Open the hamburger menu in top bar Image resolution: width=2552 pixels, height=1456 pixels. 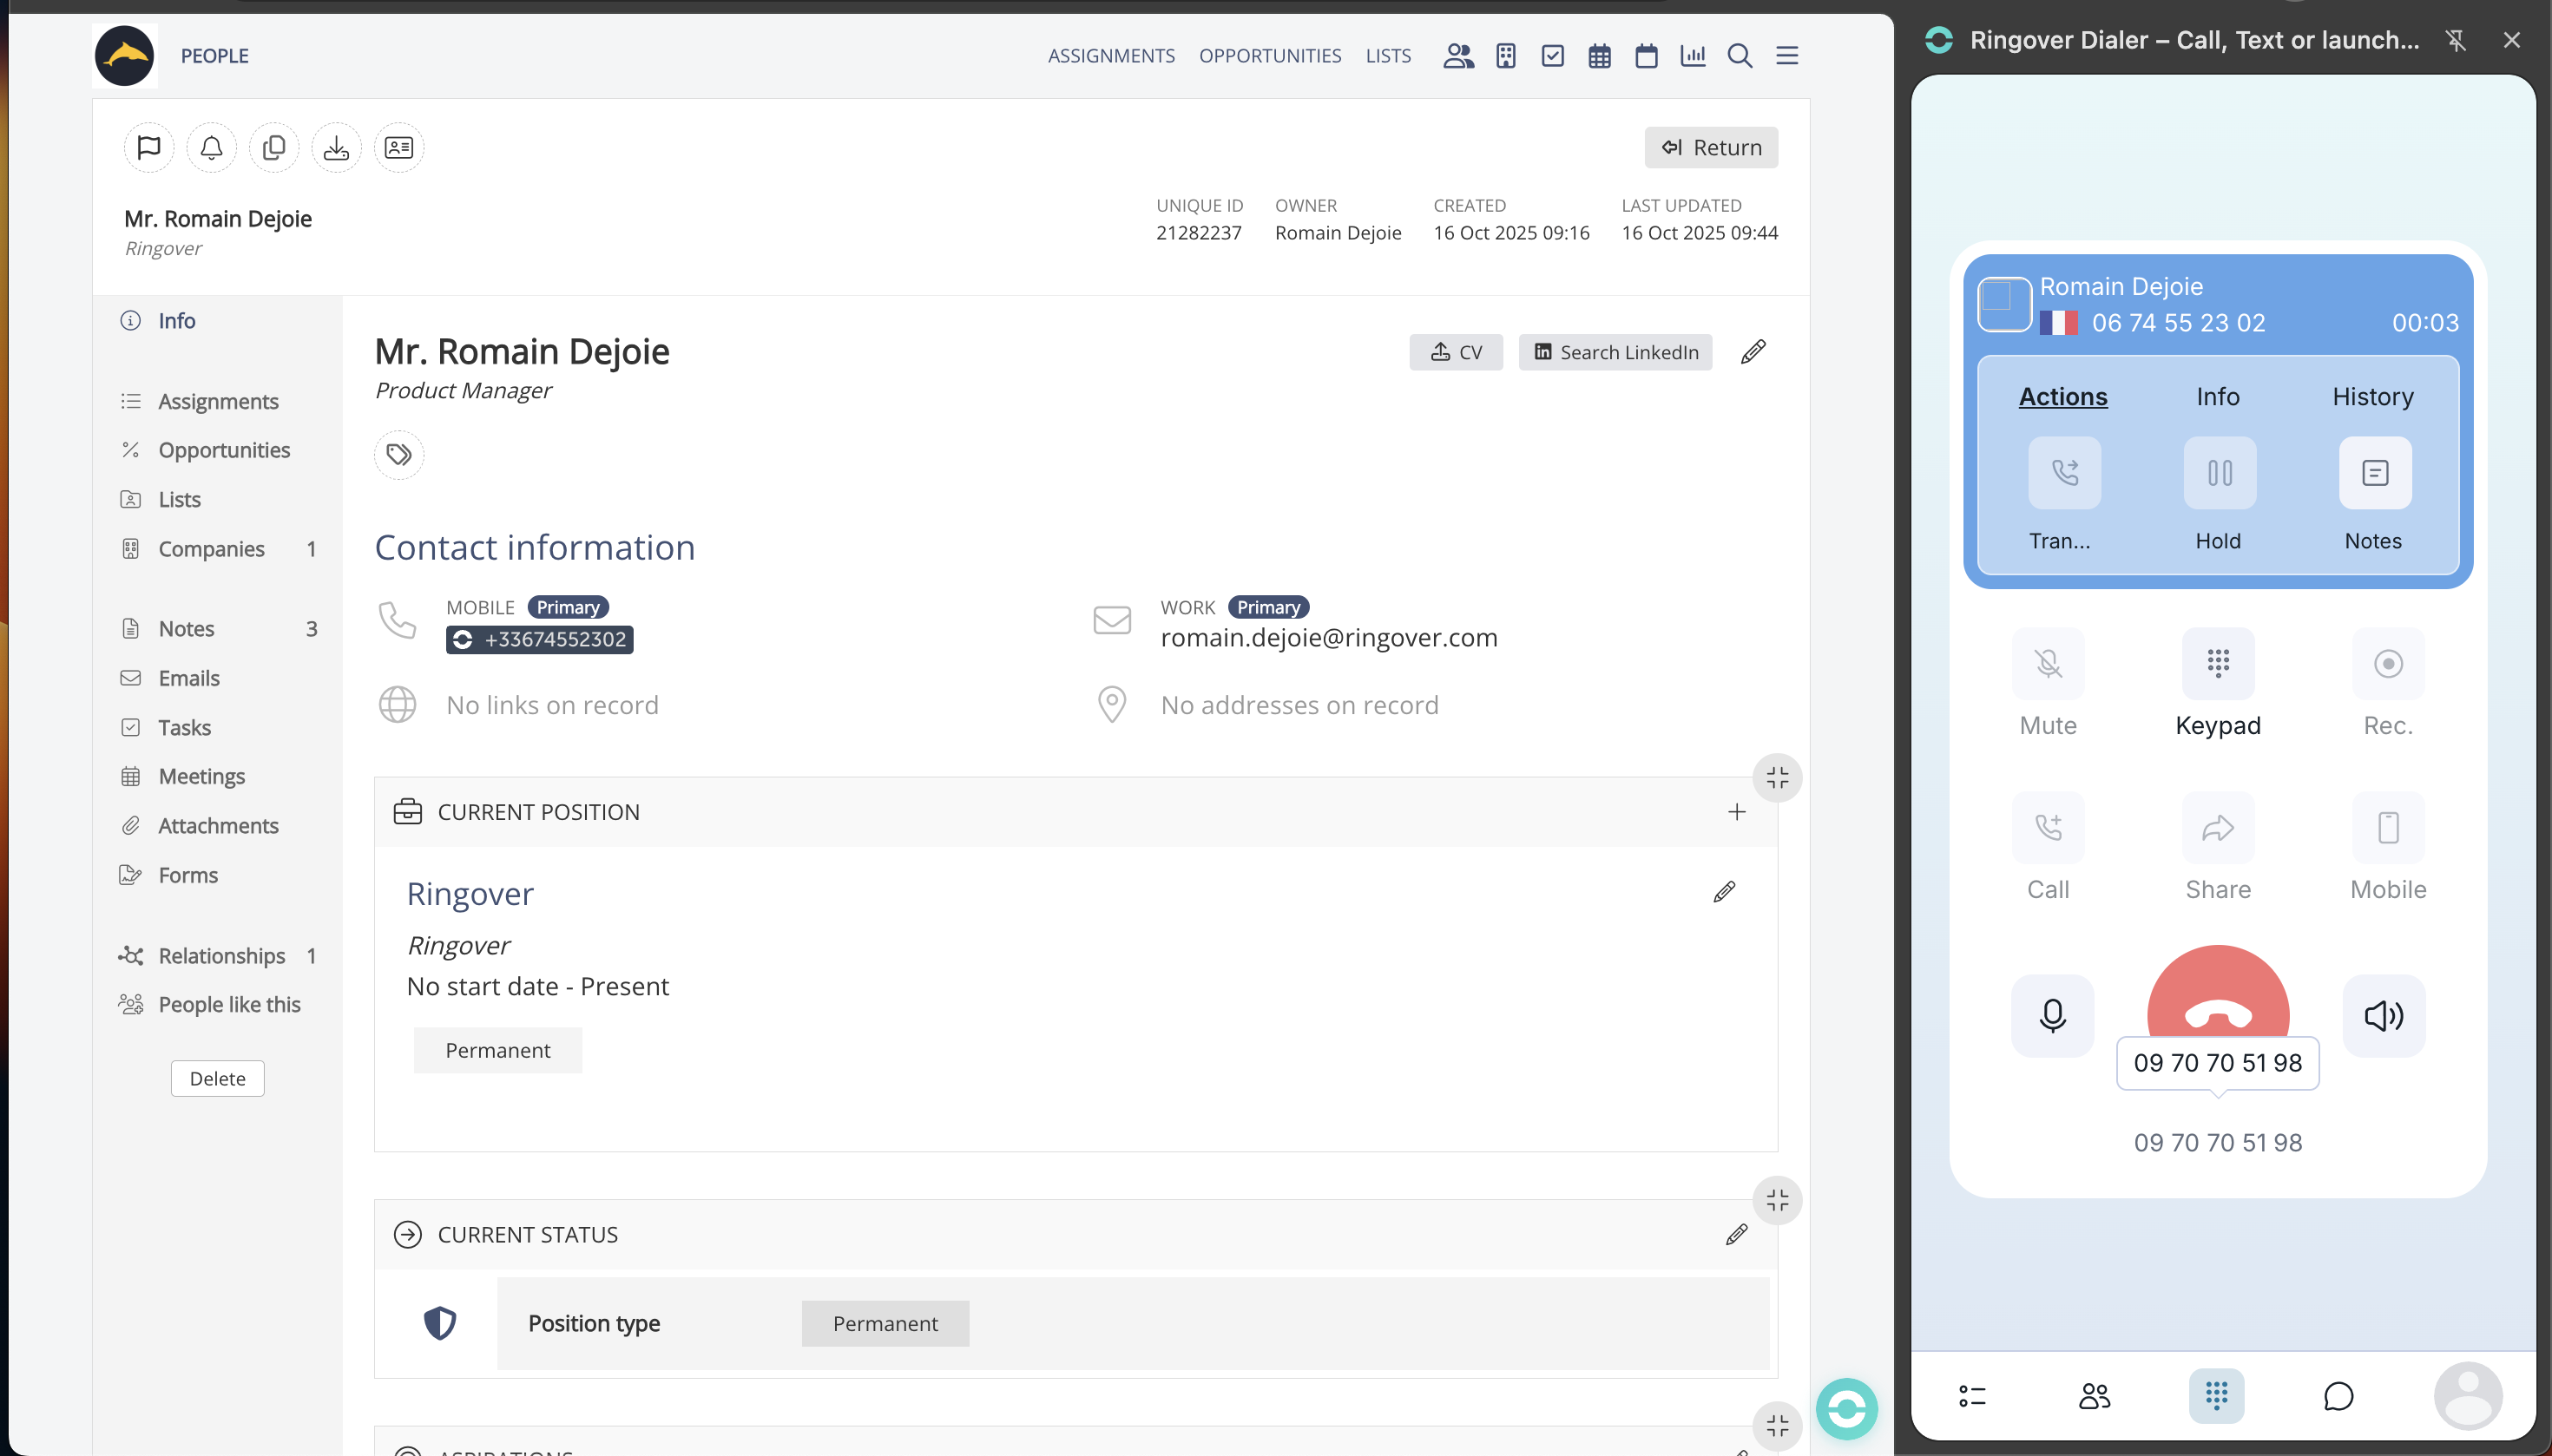(1786, 56)
